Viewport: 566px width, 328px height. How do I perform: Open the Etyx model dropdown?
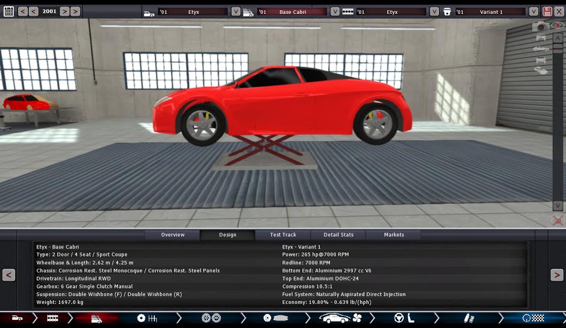[235, 12]
